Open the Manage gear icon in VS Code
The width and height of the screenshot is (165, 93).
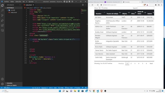tap(2, 84)
